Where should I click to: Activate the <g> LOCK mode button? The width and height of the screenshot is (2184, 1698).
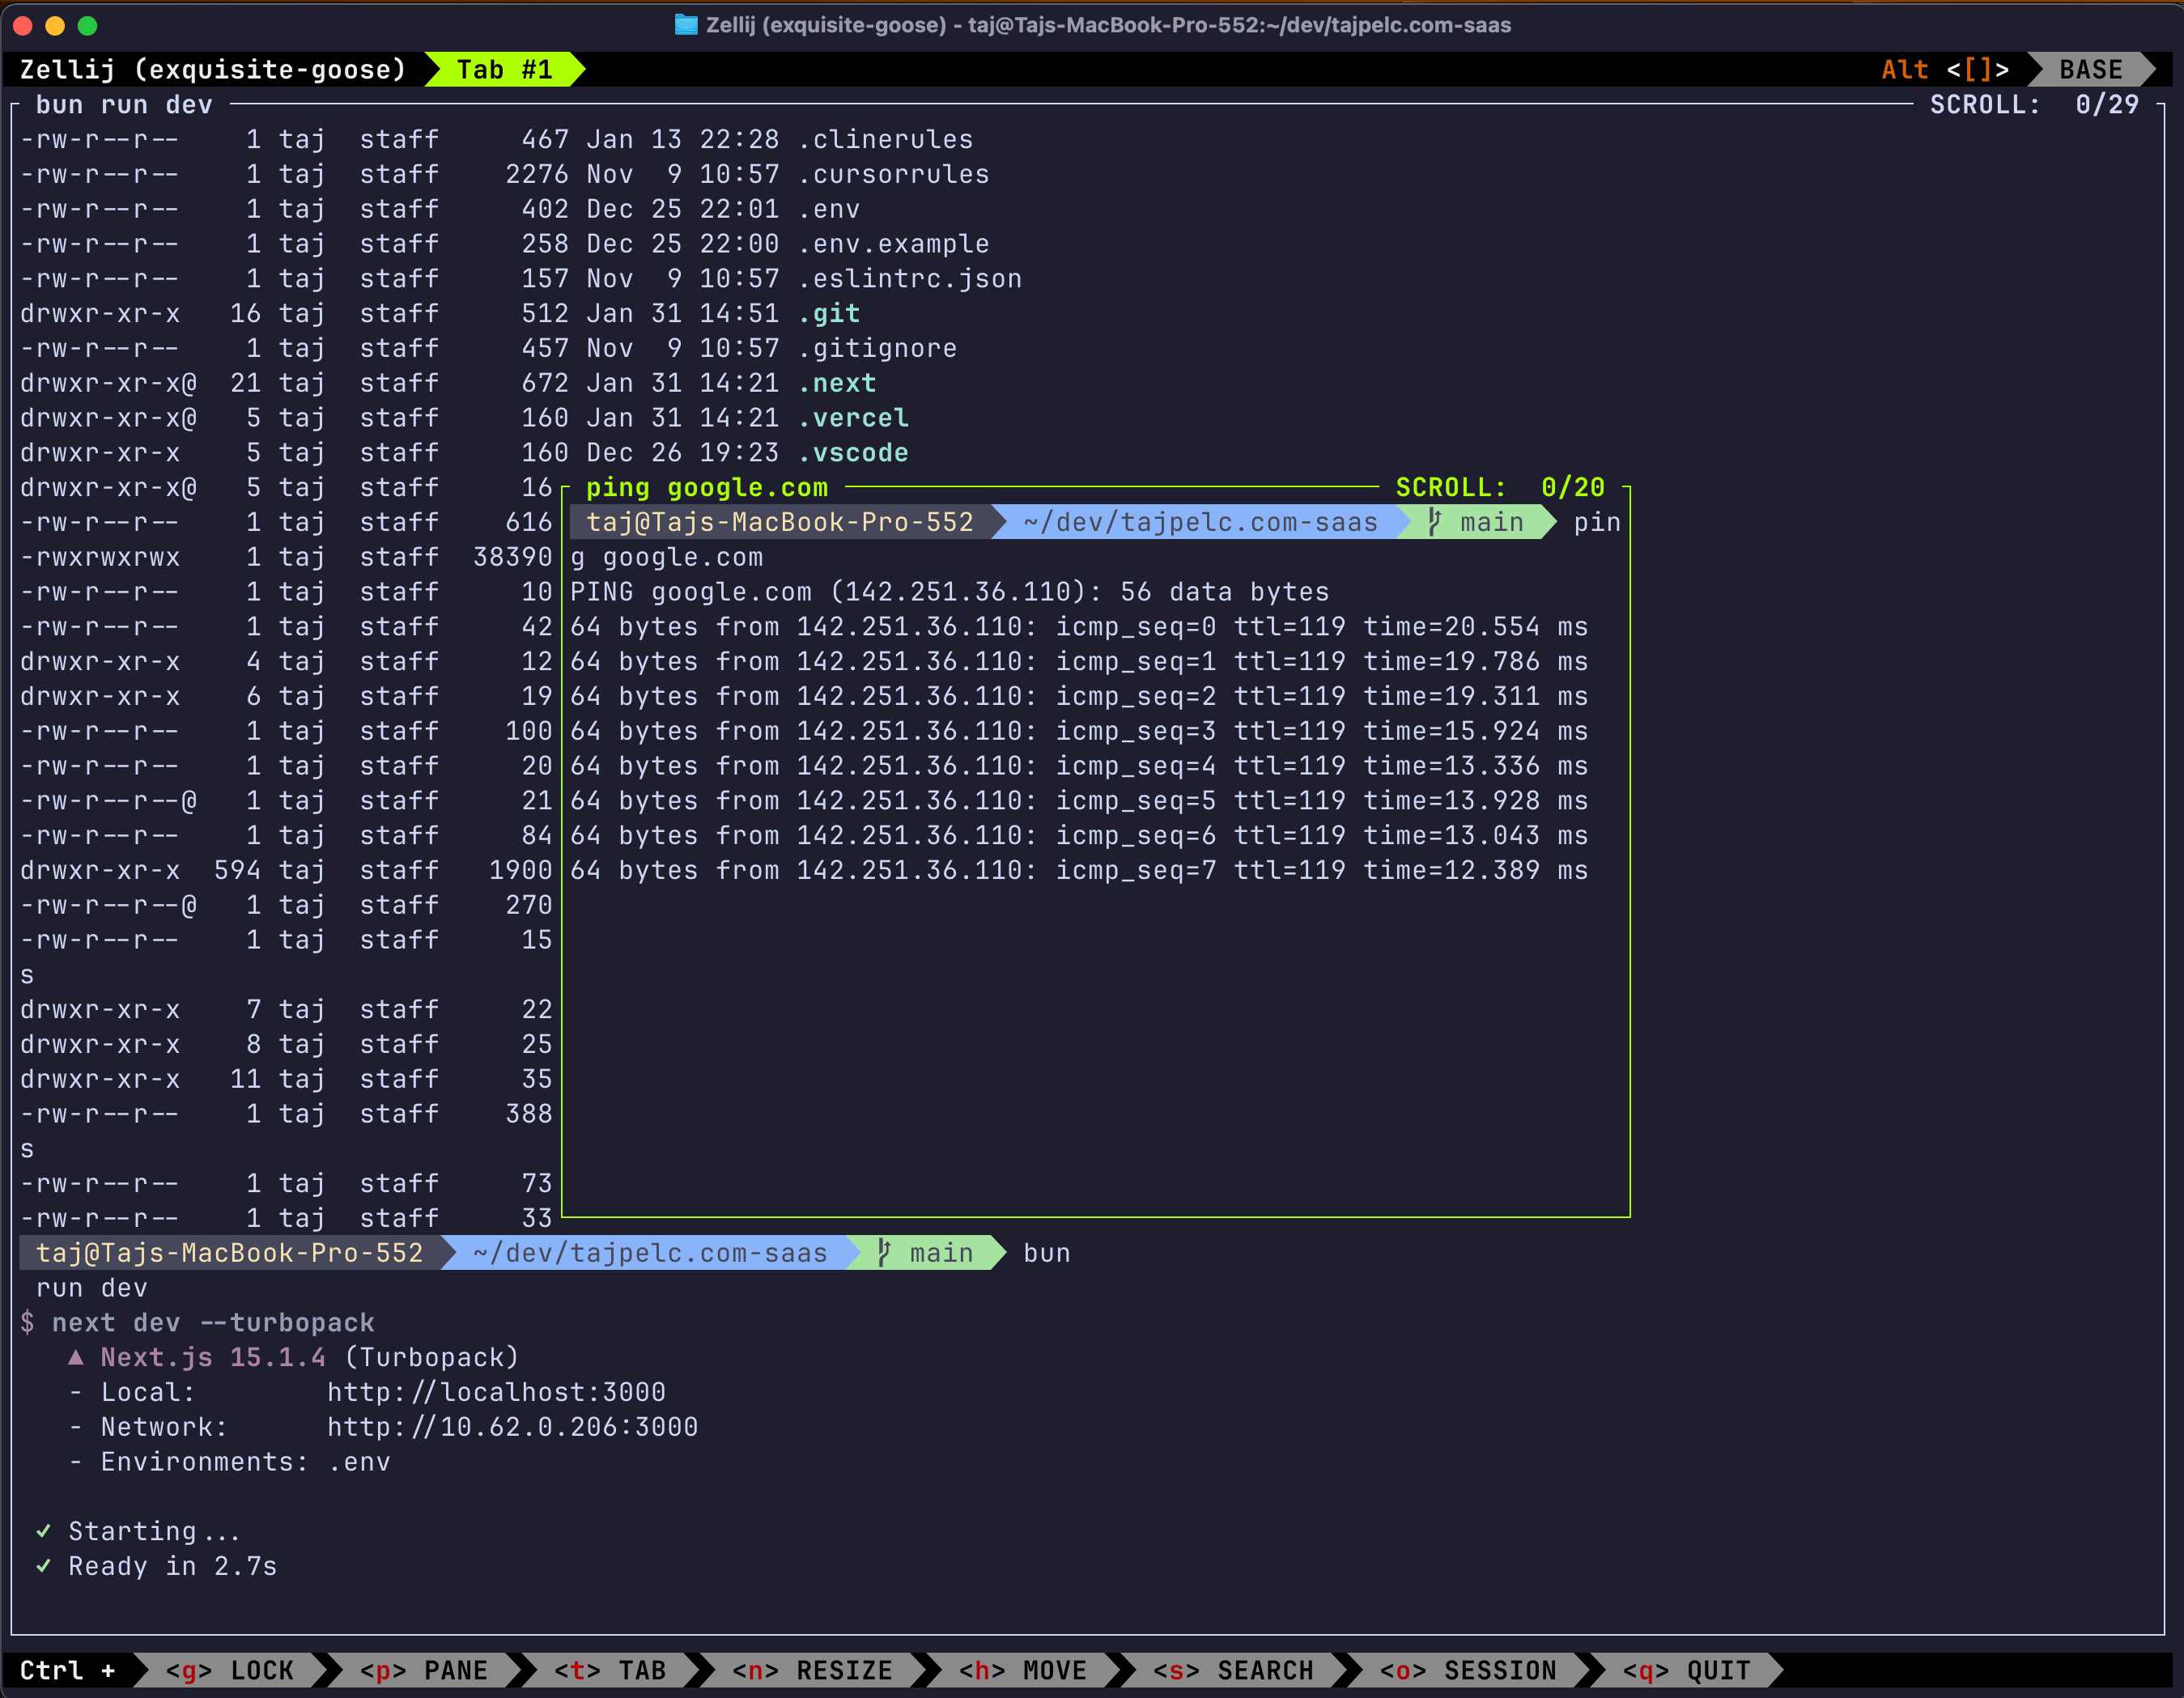(230, 1670)
